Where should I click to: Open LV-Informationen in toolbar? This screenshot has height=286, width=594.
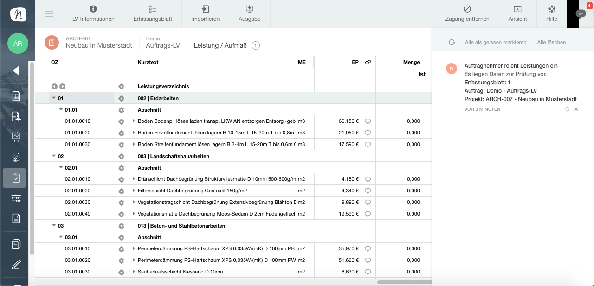[x=93, y=14]
